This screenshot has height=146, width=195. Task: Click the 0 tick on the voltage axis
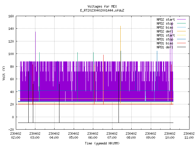[13, 117]
